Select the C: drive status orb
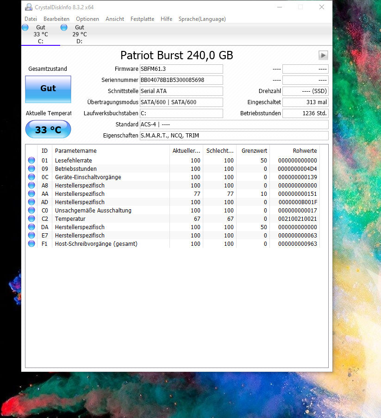 (x=25, y=27)
